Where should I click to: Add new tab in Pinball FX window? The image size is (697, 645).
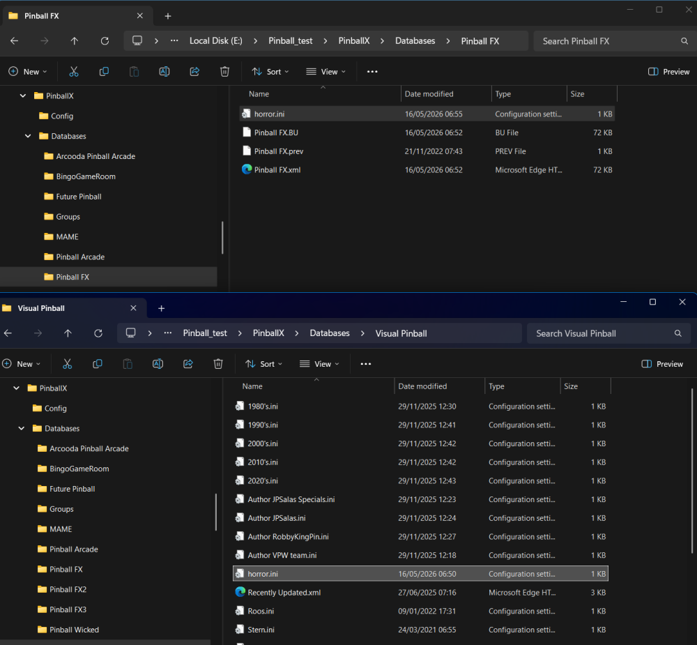click(x=167, y=16)
